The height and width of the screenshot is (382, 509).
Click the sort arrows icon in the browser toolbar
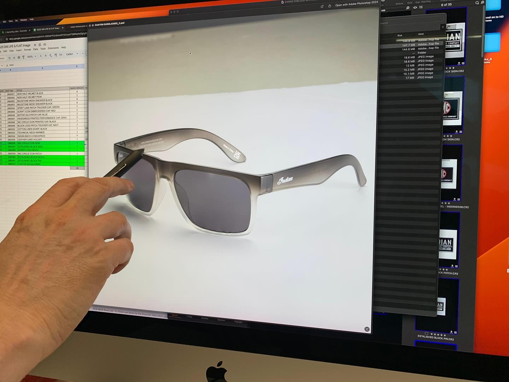pyautogui.click(x=421, y=7)
